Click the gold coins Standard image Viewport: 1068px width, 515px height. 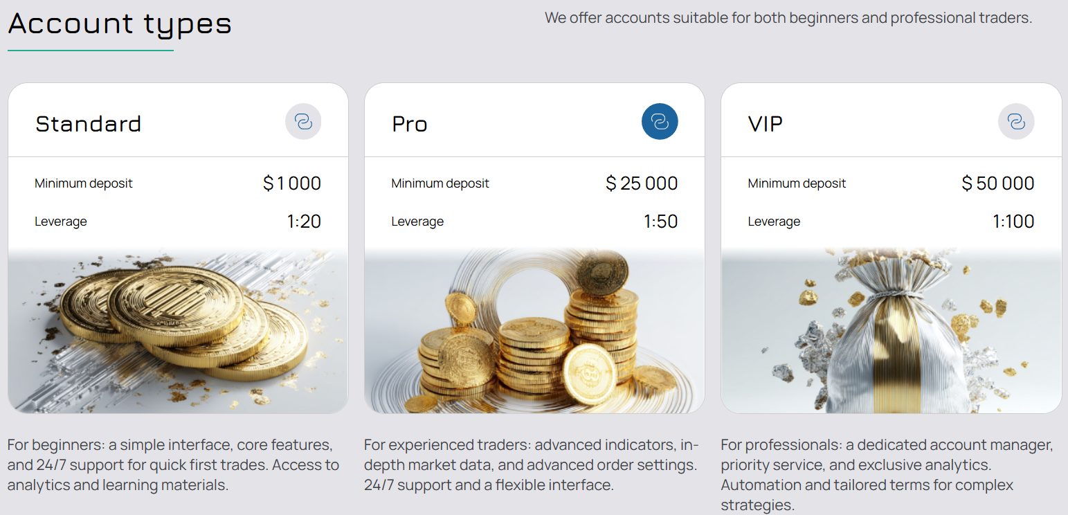pos(178,331)
